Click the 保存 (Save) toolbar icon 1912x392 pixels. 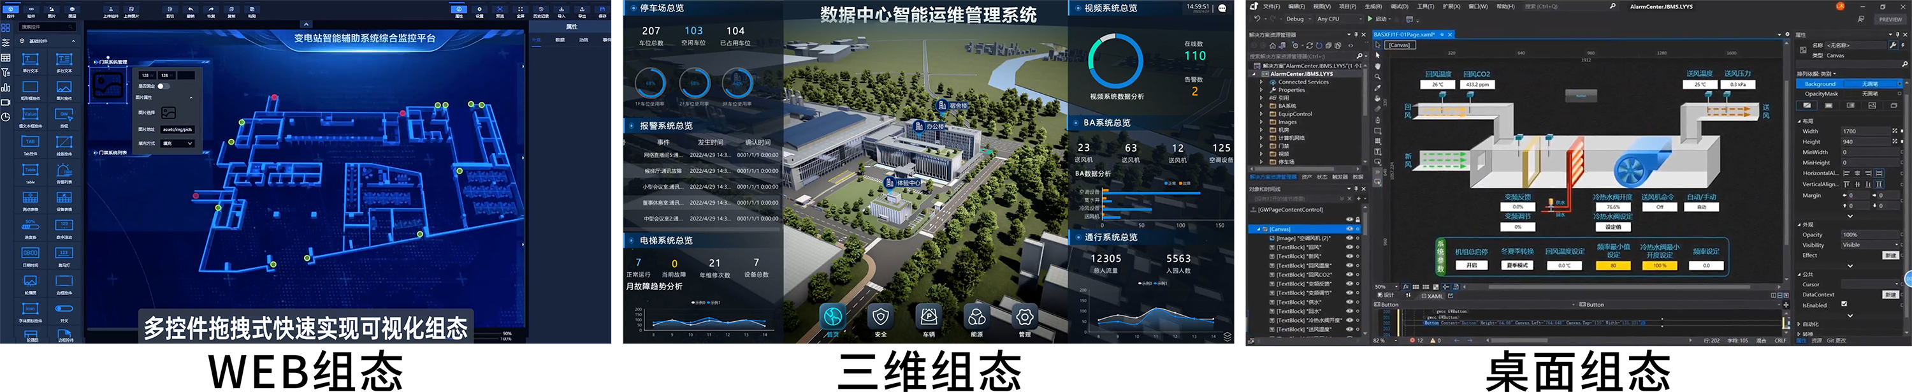[602, 11]
